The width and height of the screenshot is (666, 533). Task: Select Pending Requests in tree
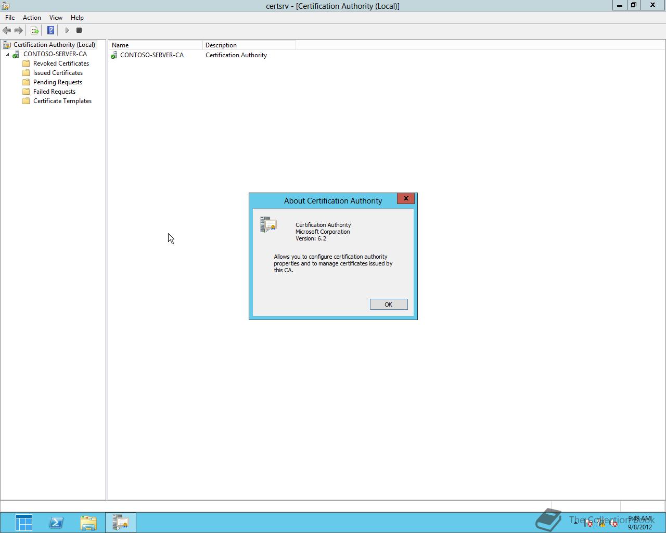pos(58,82)
